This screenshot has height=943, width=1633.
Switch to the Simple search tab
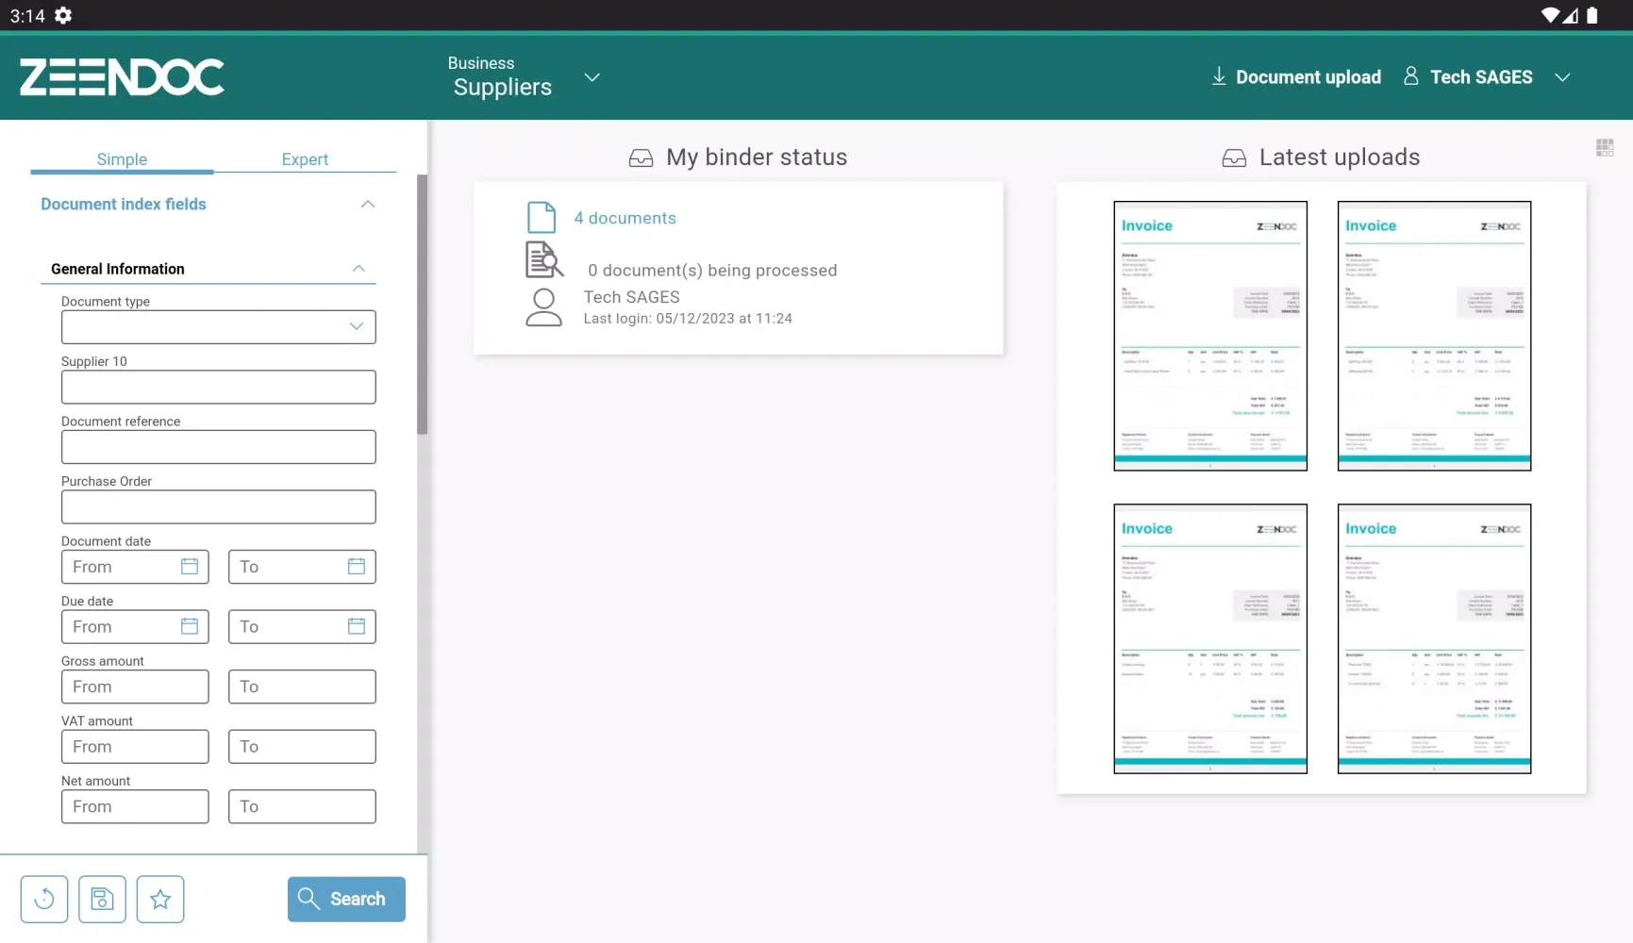click(122, 159)
